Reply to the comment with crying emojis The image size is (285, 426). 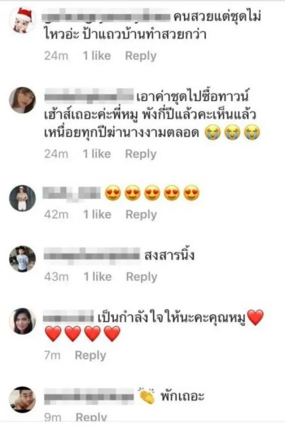[141, 154]
